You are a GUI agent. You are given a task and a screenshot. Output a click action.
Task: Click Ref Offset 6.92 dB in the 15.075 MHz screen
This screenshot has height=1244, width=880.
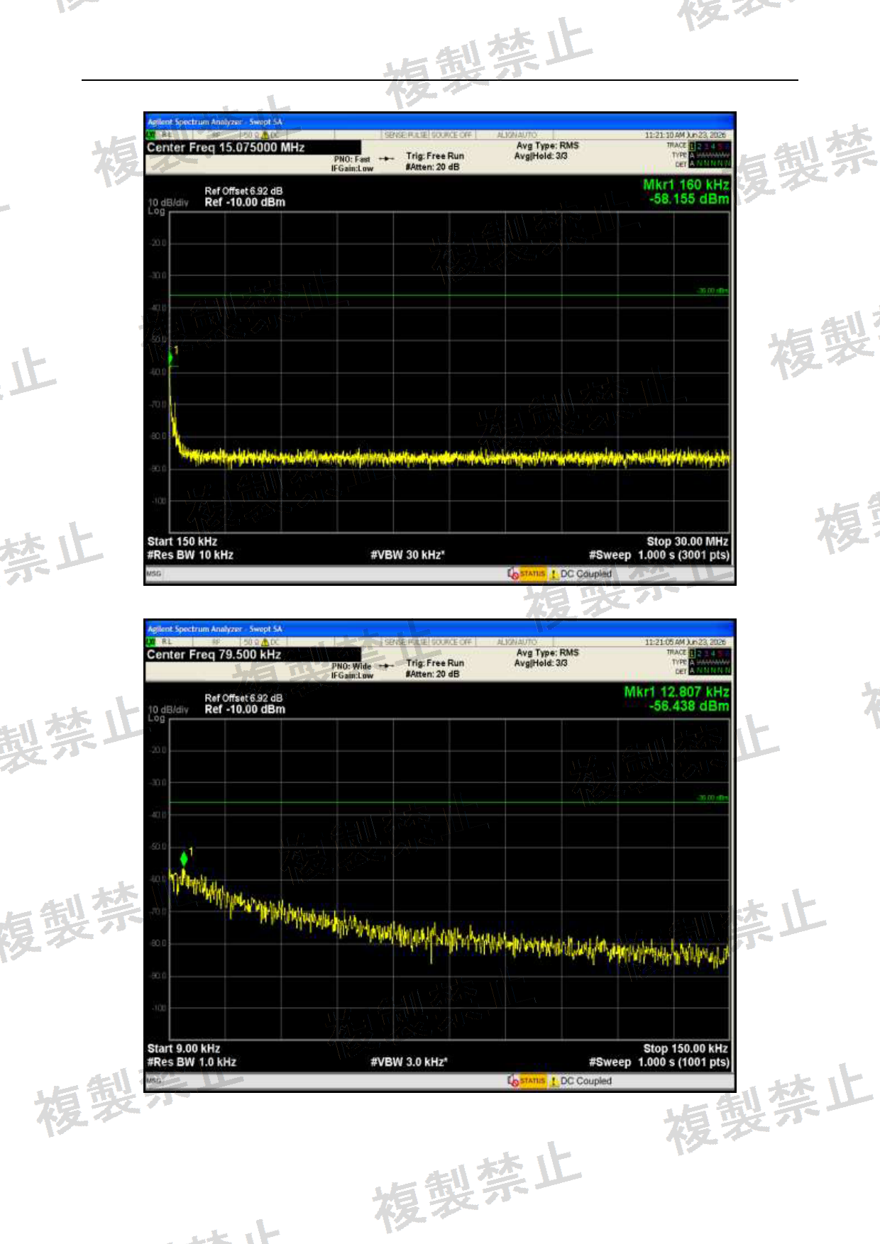pos(243,191)
